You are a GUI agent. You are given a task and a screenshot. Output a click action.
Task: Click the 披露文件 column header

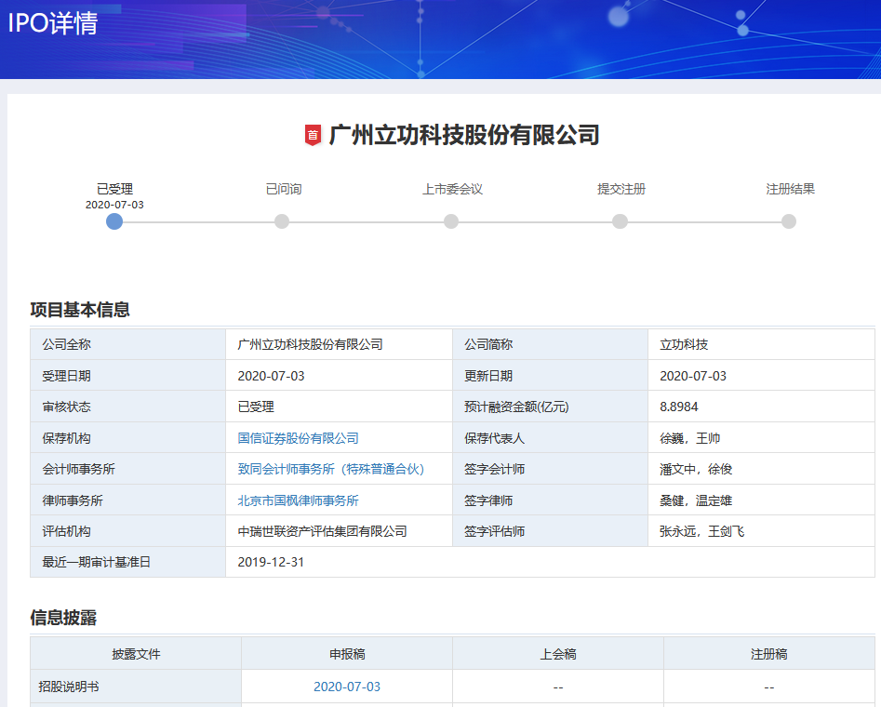pos(136,654)
